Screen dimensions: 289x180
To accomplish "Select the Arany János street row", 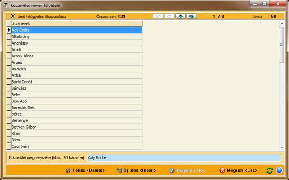I will [77, 56].
